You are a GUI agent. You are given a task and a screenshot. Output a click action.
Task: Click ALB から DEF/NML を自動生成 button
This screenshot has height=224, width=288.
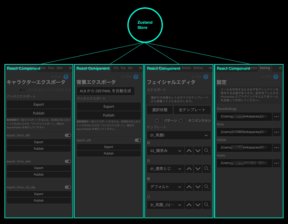(105, 91)
